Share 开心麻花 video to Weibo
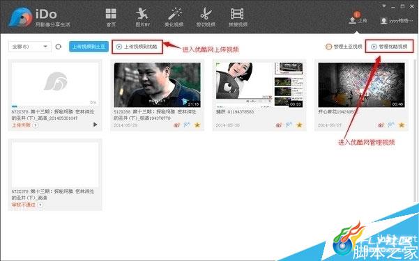The image size is (419, 261). pyautogui.click(x=381, y=125)
